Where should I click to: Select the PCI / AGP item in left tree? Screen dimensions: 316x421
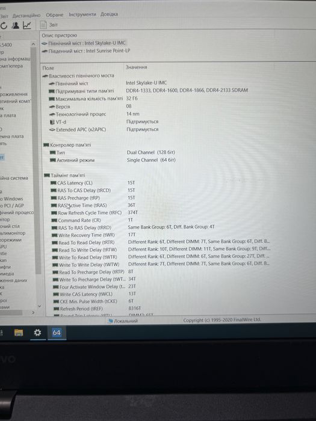[12, 206]
